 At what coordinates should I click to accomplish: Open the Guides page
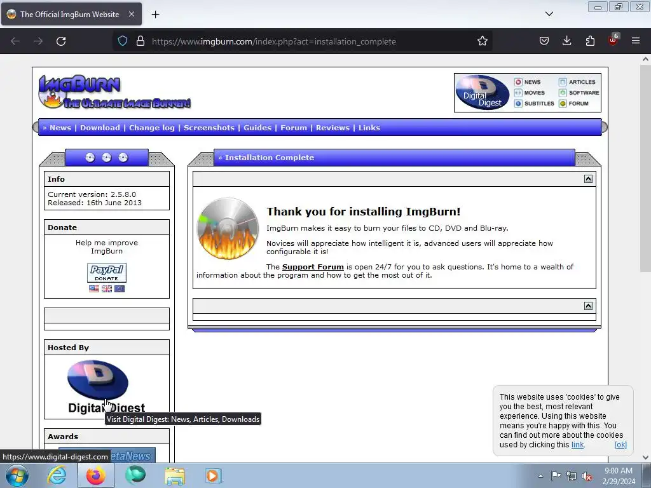[257, 128]
